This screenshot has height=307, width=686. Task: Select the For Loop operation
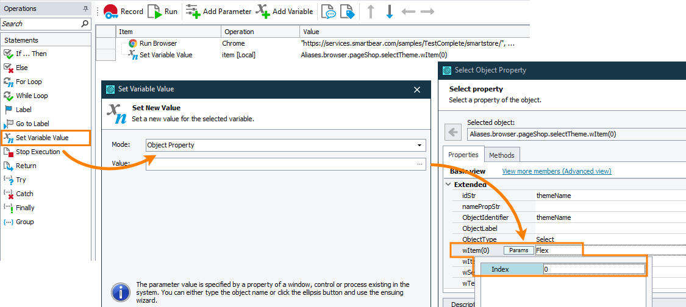(29, 82)
